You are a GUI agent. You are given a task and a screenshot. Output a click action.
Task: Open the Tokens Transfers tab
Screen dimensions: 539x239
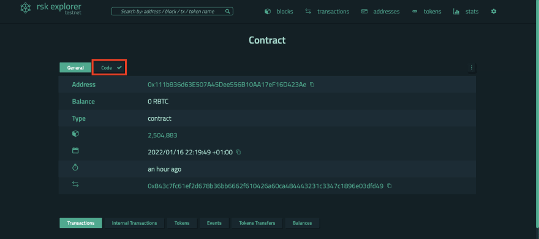(257, 223)
